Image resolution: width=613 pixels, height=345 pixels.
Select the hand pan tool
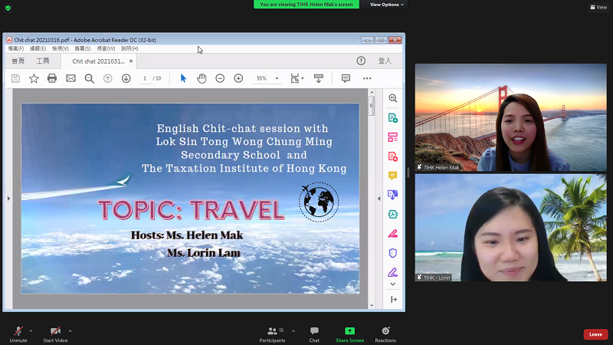click(x=202, y=78)
